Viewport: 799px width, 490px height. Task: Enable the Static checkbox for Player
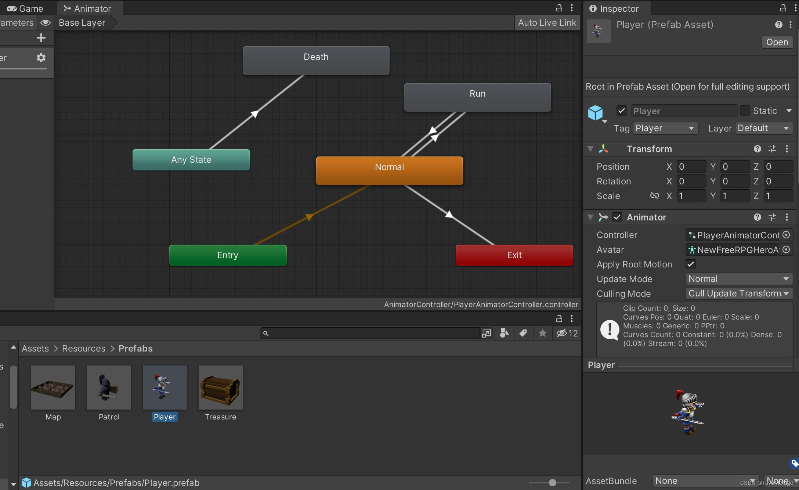coord(746,111)
